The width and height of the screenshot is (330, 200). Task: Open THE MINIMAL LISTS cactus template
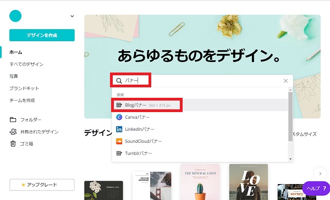[x=200, y=182]
